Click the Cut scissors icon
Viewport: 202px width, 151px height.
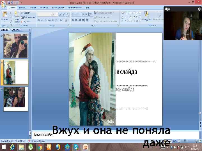pos(11,13)
